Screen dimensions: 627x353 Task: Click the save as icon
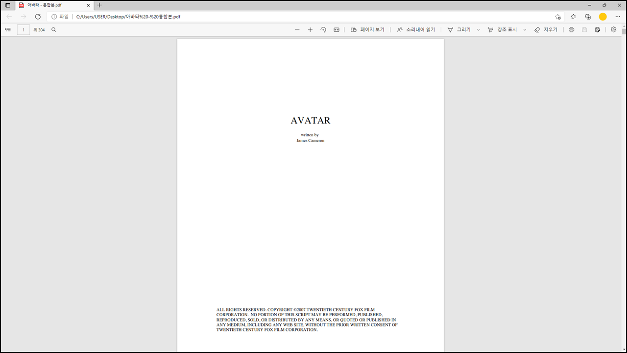[598, 30]
